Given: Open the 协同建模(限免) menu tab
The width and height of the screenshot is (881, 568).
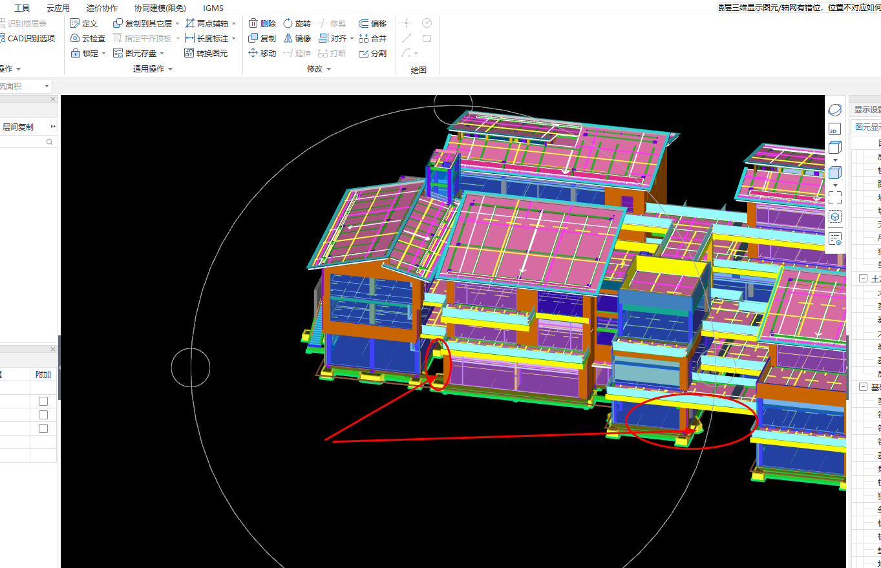Looking at the screenshot, I should click(160, 8).
